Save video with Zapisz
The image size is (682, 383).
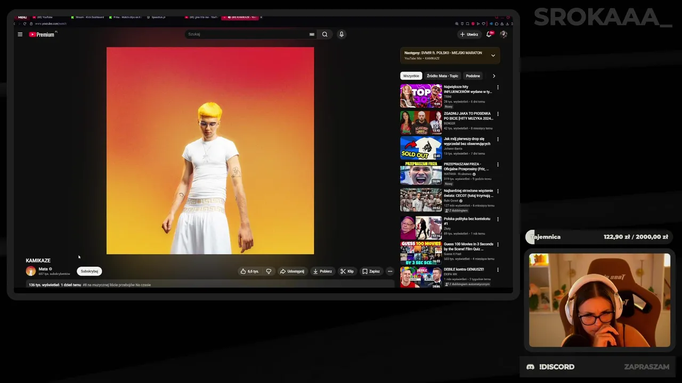tap(371, 271)
